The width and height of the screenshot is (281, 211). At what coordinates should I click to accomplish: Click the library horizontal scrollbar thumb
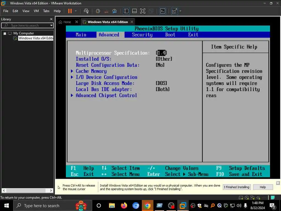click(26, 190)
